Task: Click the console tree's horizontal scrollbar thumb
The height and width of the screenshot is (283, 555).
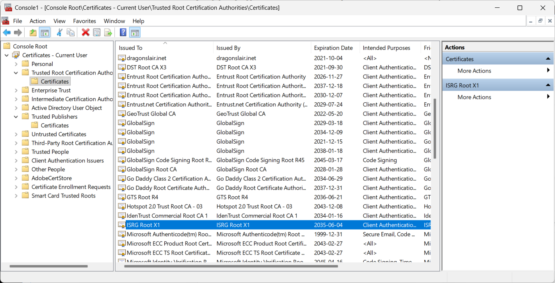Action: pos(49,266)
